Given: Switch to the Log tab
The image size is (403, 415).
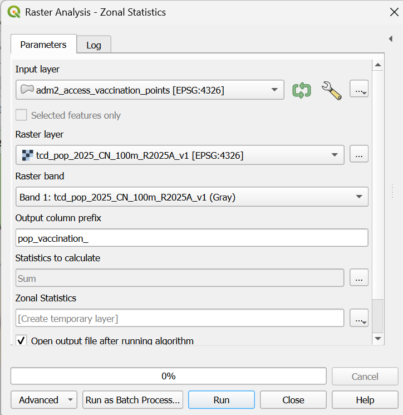Looking at the screenshot, I should click(94, 45).
